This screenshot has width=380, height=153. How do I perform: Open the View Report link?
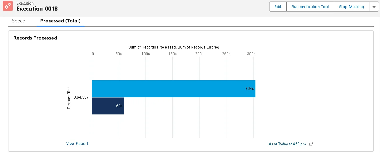pos(77,144)
